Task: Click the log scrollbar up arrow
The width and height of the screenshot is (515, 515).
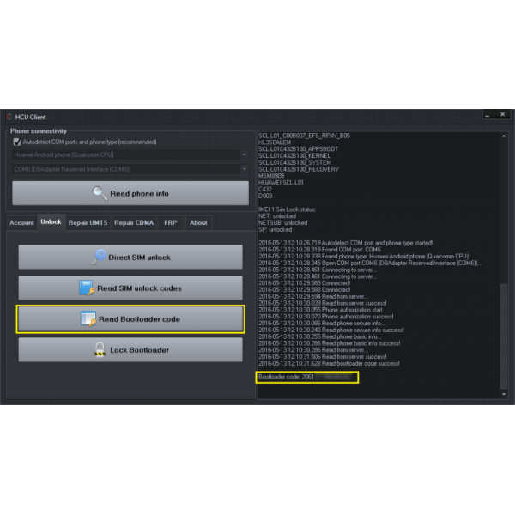Action: [504, 136]
